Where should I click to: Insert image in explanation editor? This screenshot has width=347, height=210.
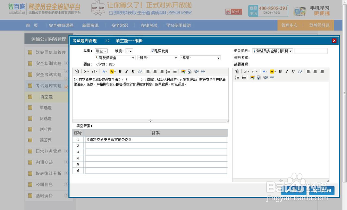(252, 77)
